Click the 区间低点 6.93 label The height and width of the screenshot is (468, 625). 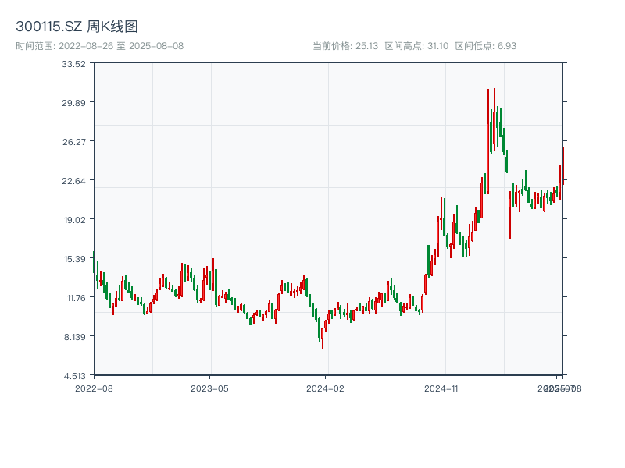485,46
